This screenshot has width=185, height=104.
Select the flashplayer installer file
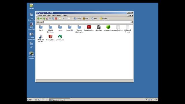pos(89,28)
